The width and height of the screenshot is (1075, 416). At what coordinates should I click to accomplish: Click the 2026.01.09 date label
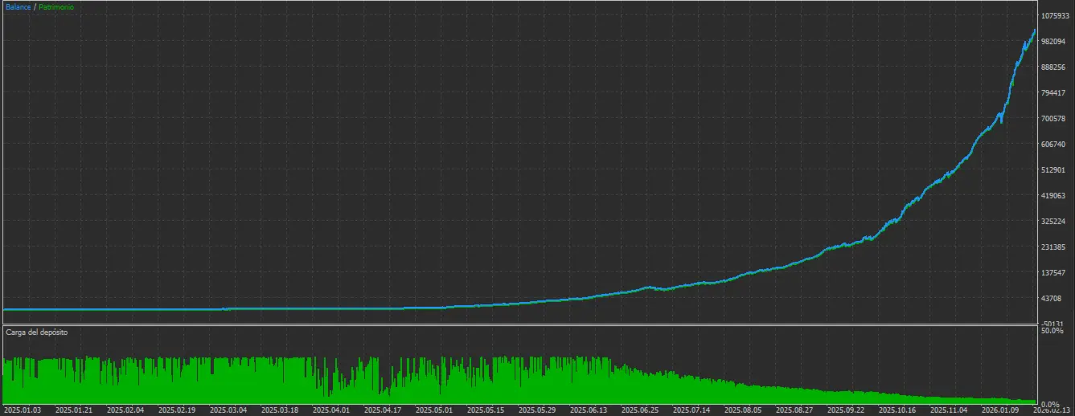(x=1002, y=410)
